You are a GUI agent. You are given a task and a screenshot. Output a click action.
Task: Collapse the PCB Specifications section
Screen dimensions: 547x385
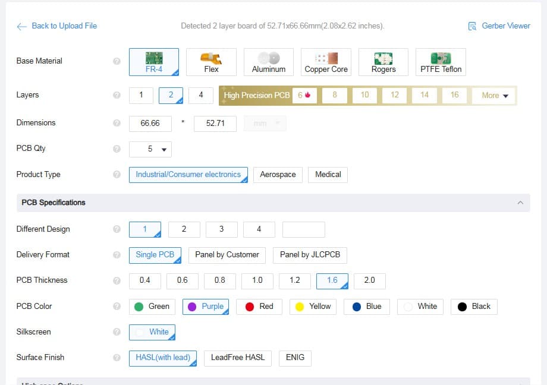pyautogui.click(x=520, y=203)
